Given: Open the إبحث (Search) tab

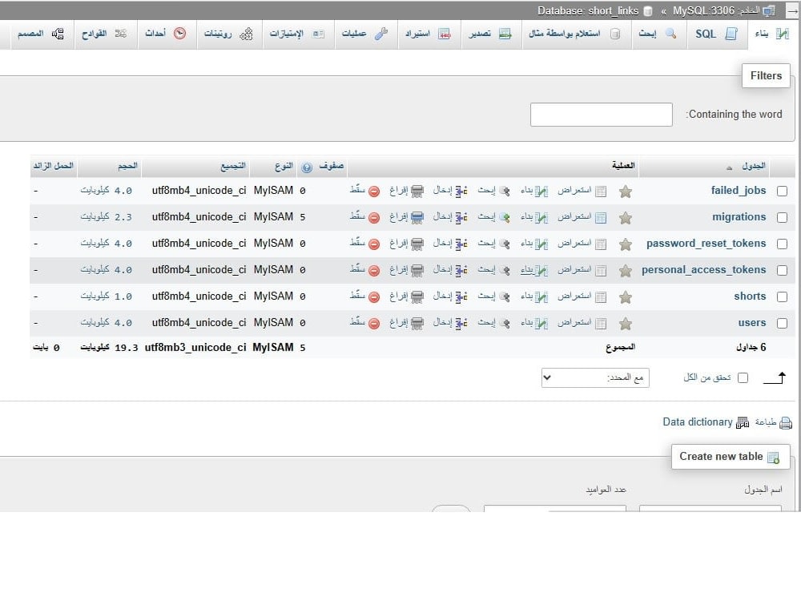Looking at the screenshot, I should [x=658, y=34].
